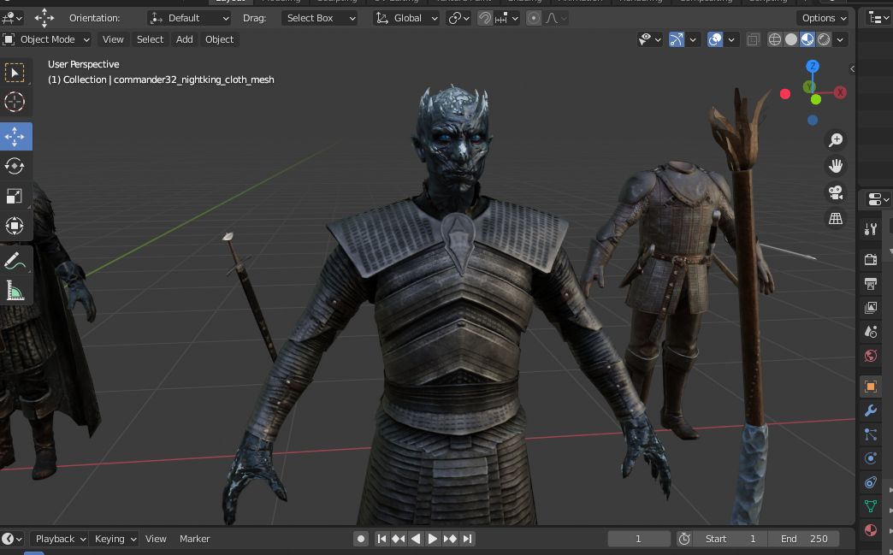The height and width of the screenshot is (555, 893).
Task: Open the Add menu
Action: click(x=184, y=39)
